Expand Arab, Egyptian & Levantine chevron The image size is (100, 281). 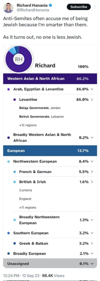92,89
